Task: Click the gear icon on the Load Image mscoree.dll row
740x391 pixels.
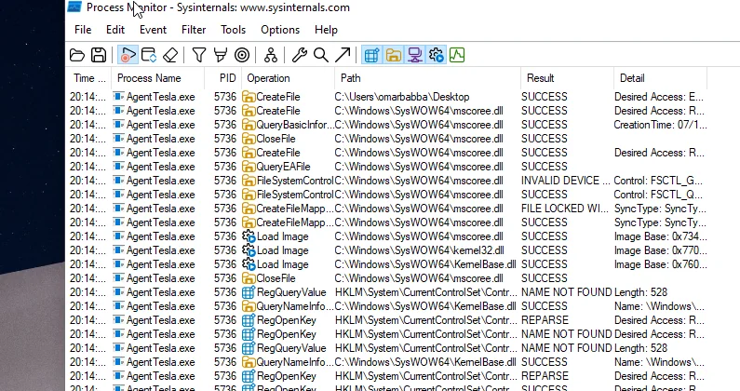Action: click(249, 236)
